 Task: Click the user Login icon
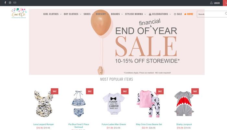211,3
